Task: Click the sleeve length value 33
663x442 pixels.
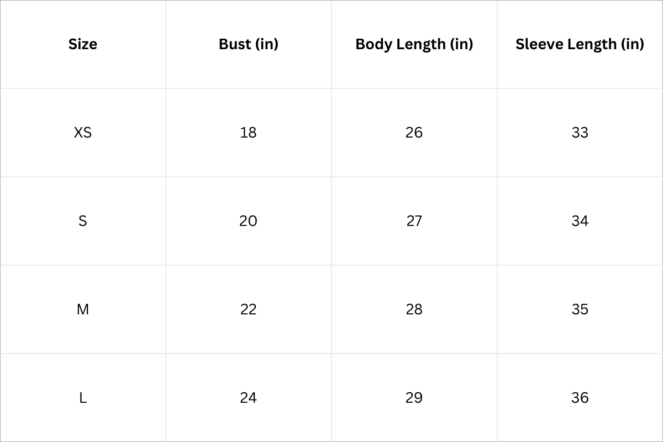Action: point(580,133)
